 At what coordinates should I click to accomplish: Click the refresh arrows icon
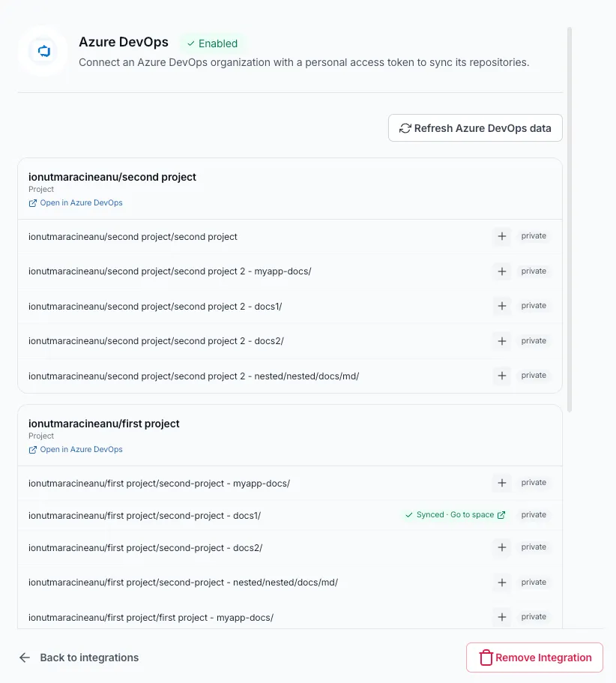pos(405,128)
